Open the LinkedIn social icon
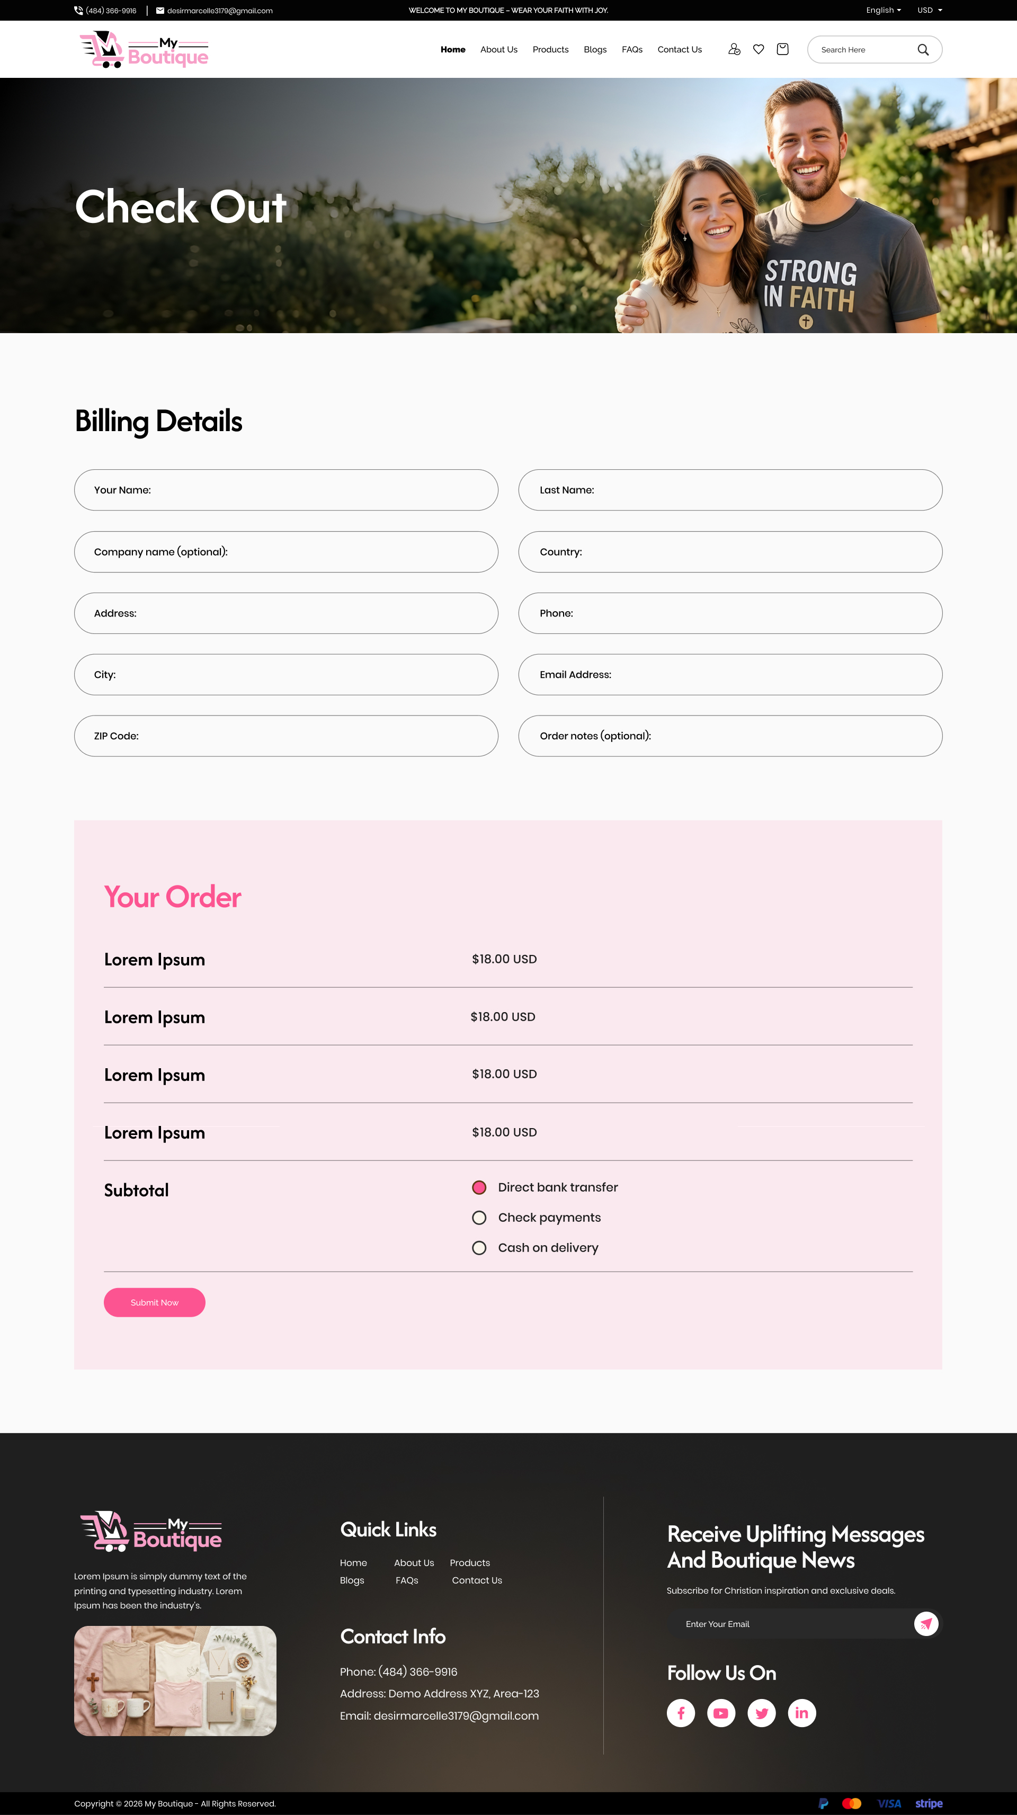The image size is (1017, 1815). [x=802, y=1713]
